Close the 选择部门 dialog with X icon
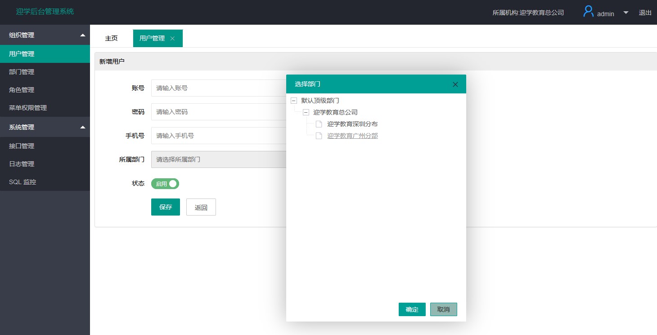657x335 pixels. (455, 84)
